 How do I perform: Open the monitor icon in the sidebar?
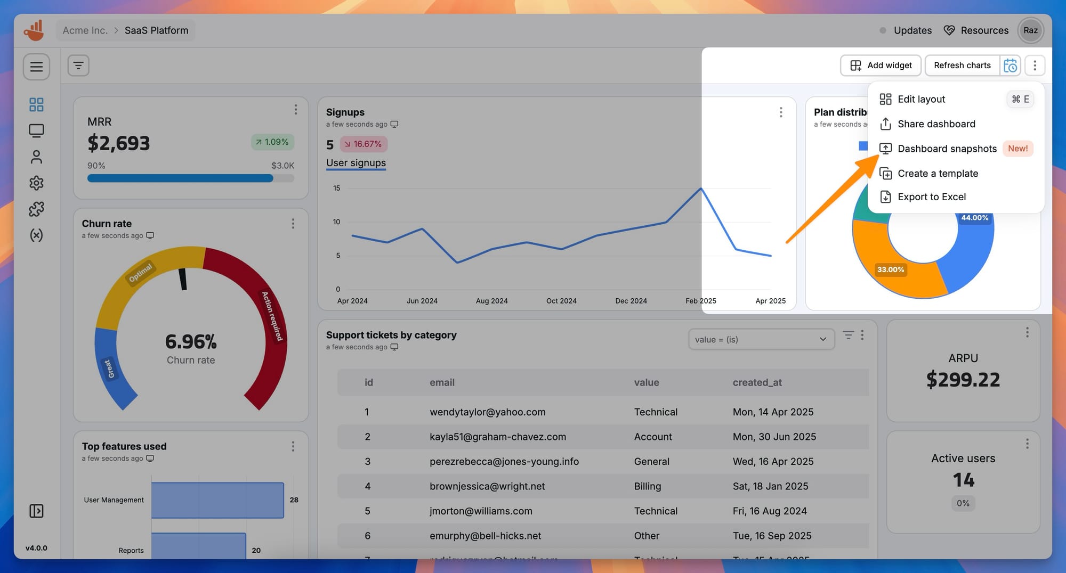click(x=36, y=130)
